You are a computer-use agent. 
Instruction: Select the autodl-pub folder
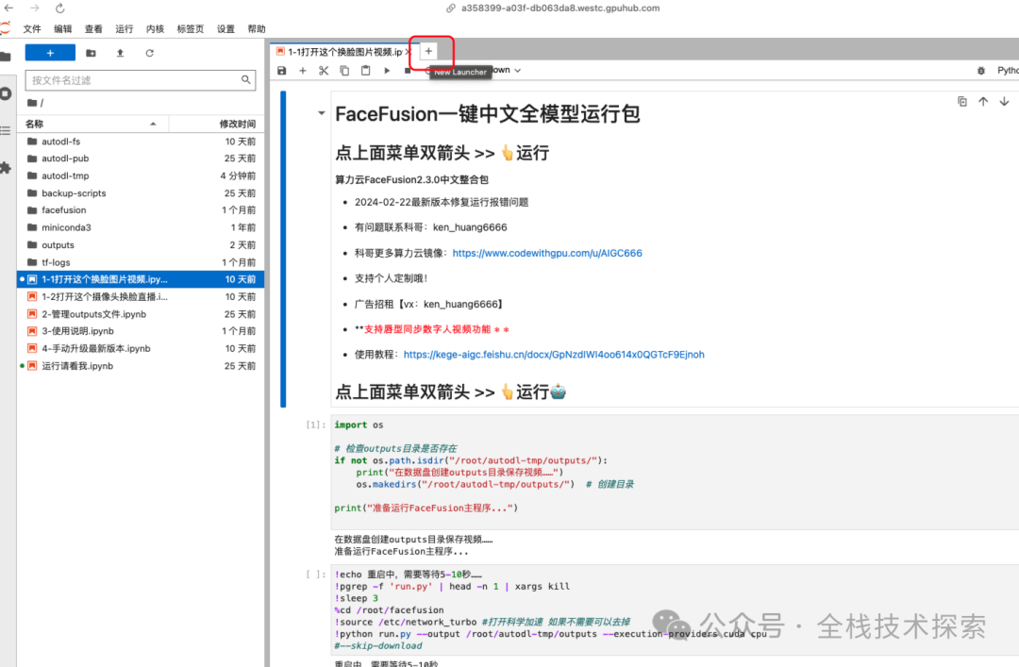141,158
